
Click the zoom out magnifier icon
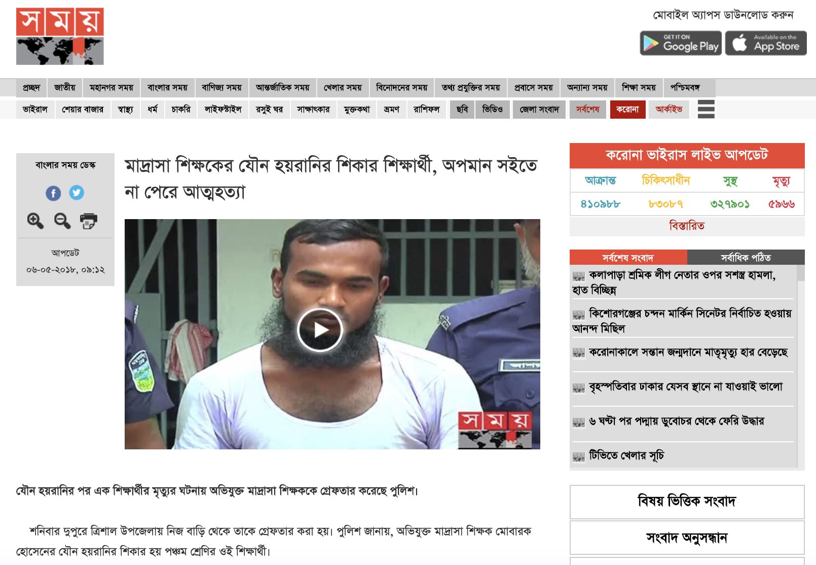(62, 221)
